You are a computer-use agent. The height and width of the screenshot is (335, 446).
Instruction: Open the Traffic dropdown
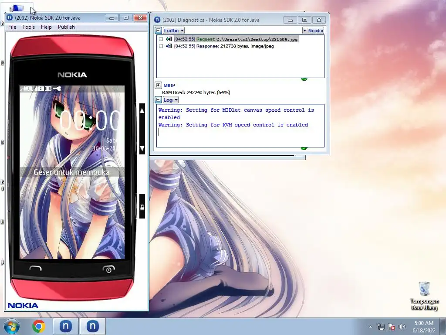[173, 31]
